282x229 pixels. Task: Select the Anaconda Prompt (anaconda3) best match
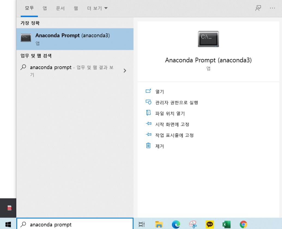[75, 39]
